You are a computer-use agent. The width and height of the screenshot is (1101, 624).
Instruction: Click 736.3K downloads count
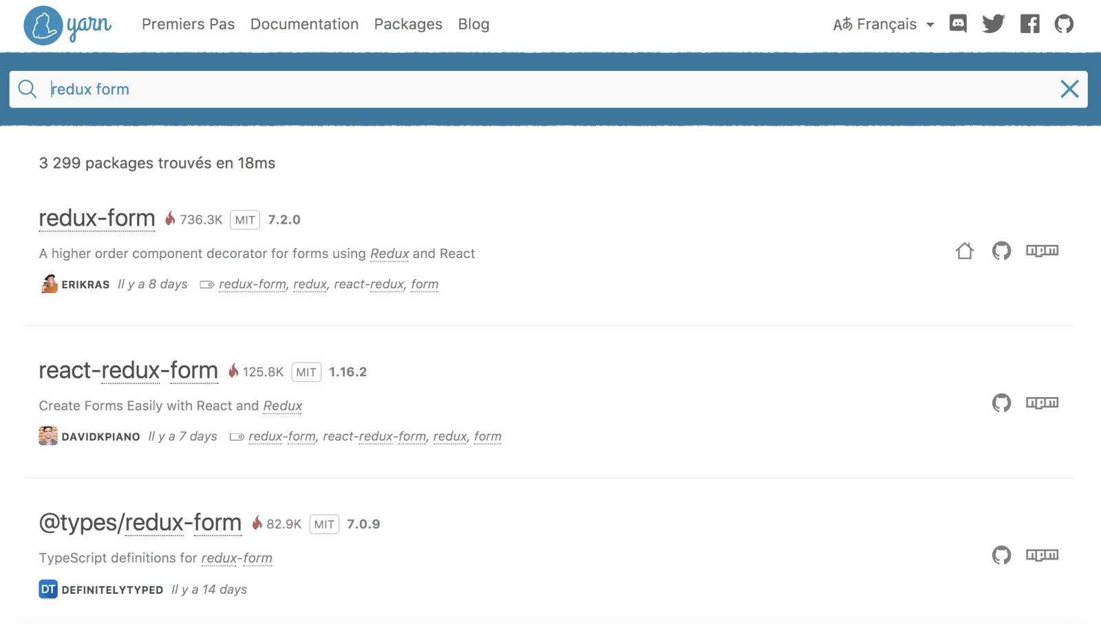[201, 219]
